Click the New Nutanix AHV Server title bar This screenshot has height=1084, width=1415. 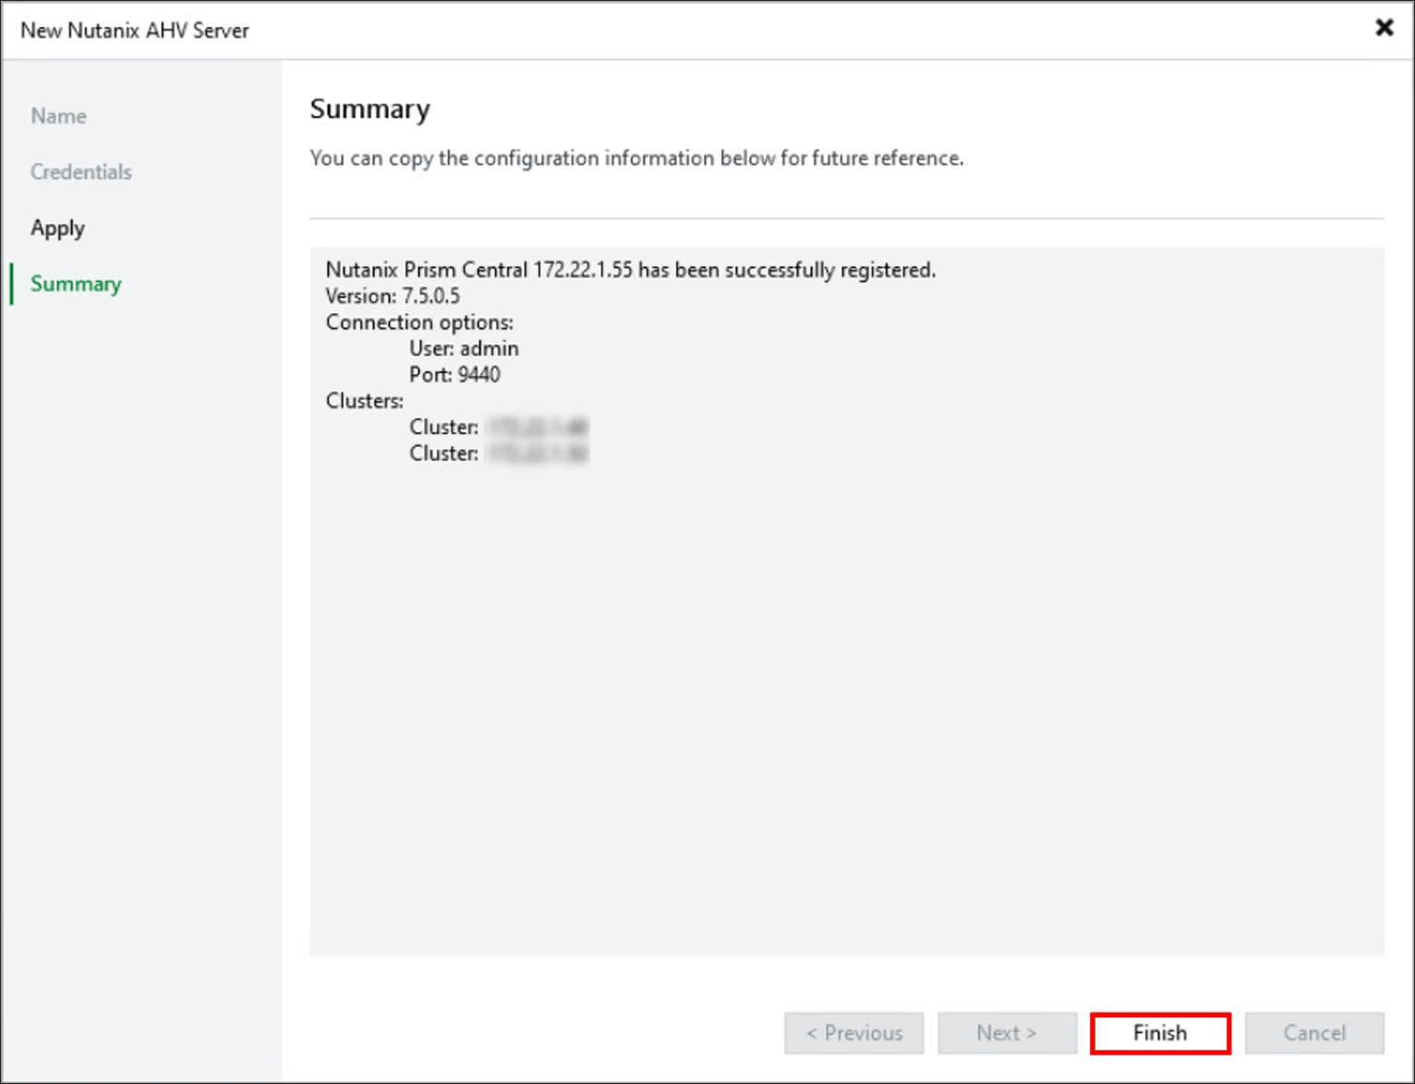click(134, 30)
